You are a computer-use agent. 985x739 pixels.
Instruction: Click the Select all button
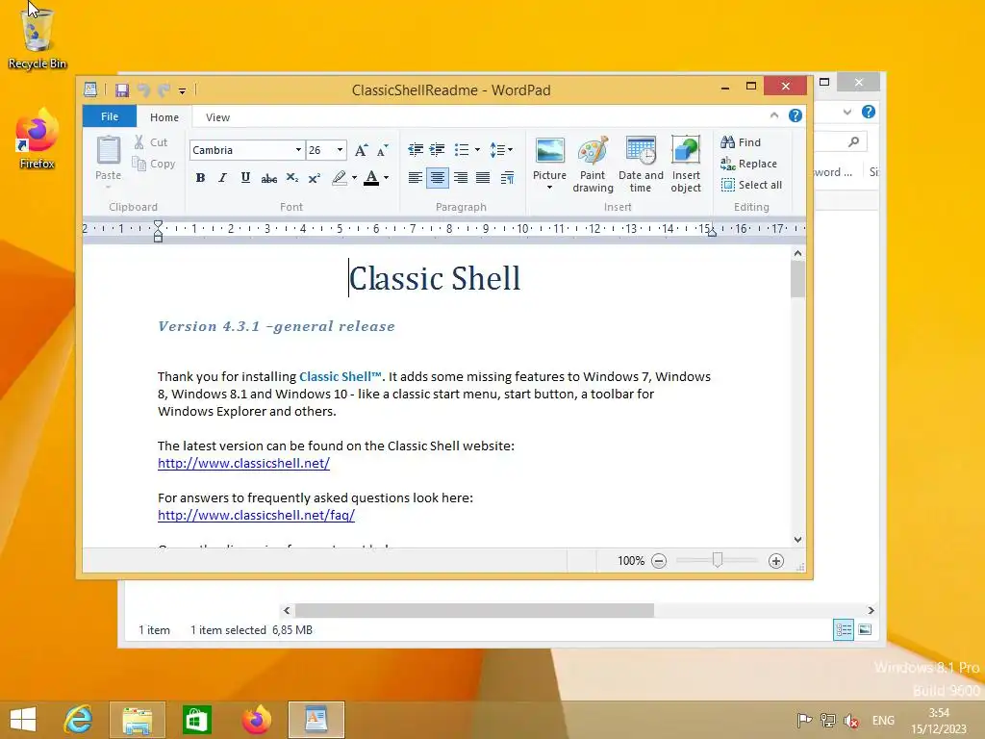752,185
